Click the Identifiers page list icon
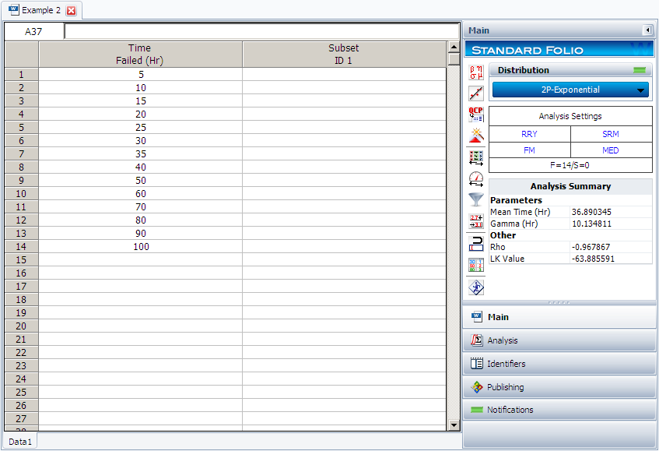659x451 pixels. pyautogui.click(x=477, y=364)
